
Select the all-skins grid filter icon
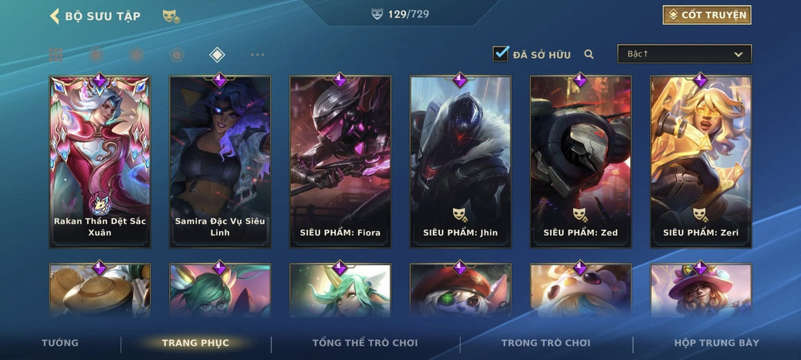(x=56, y=55)
